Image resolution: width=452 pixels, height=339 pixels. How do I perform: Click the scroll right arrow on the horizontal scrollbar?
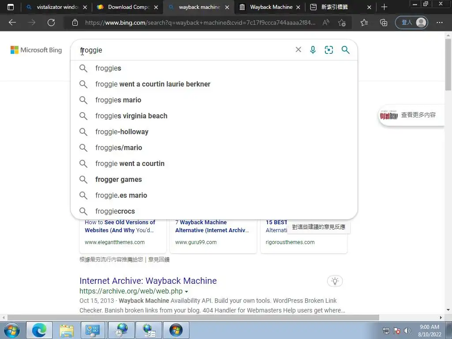441,317
